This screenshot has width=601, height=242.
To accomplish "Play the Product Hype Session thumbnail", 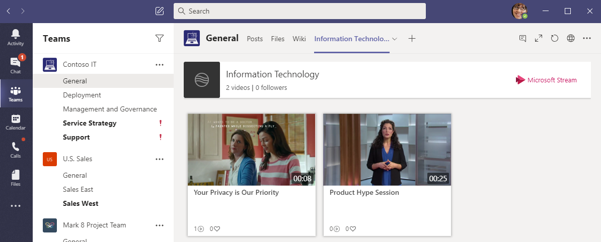I will pyautogui.click(x=387, y=150).
